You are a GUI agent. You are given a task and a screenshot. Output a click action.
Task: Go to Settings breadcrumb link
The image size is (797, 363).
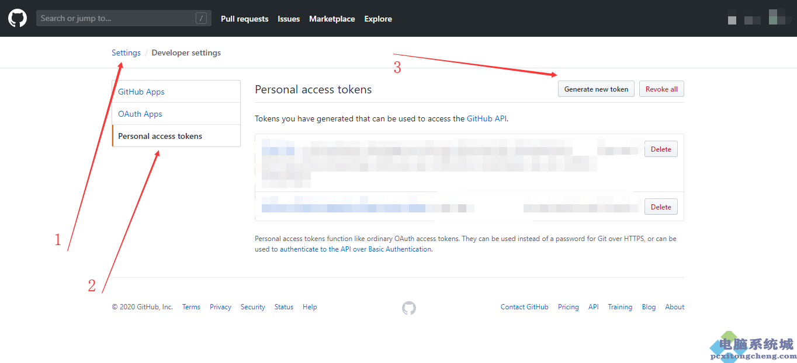click(126, 53)
